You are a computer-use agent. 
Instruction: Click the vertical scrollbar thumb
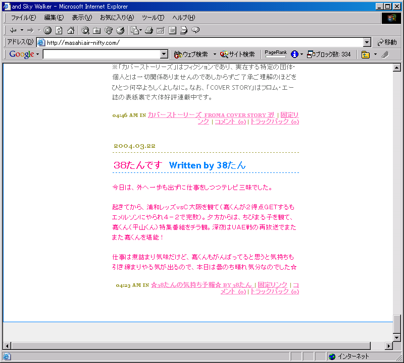(x=397, y=324)
